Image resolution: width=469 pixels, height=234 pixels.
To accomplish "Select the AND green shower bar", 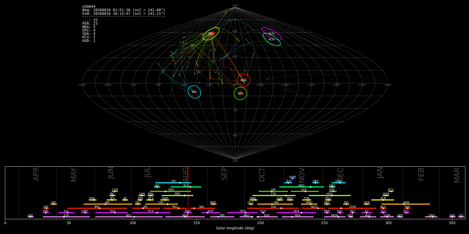I will [301, 187].
